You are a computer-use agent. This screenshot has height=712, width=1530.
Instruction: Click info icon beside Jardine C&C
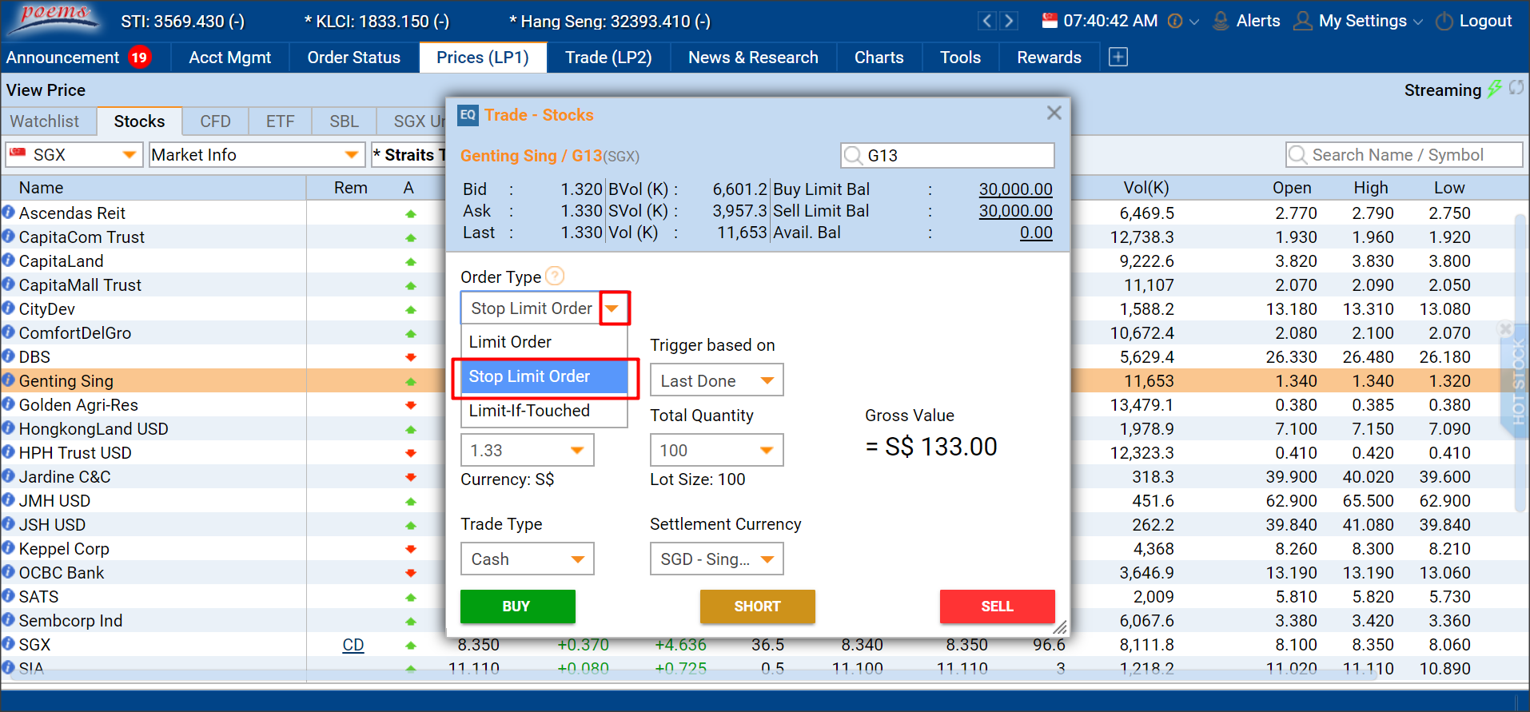click(8, 476)
